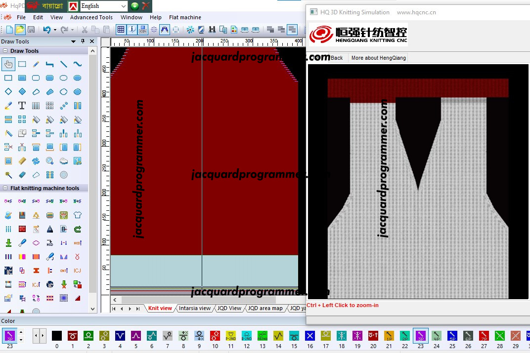Select the filled diamond tool
This screenshot has height=353, width=530.
pyautogui.click(x=22, y=92)
